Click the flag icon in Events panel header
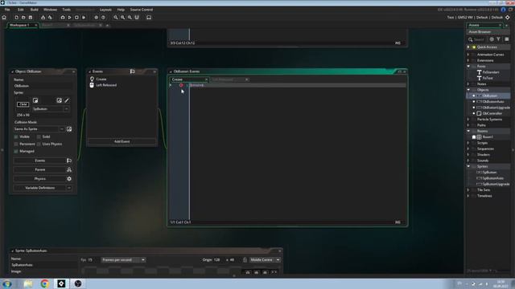This screenshot has width=515, height=289. [x=132, y=71]
